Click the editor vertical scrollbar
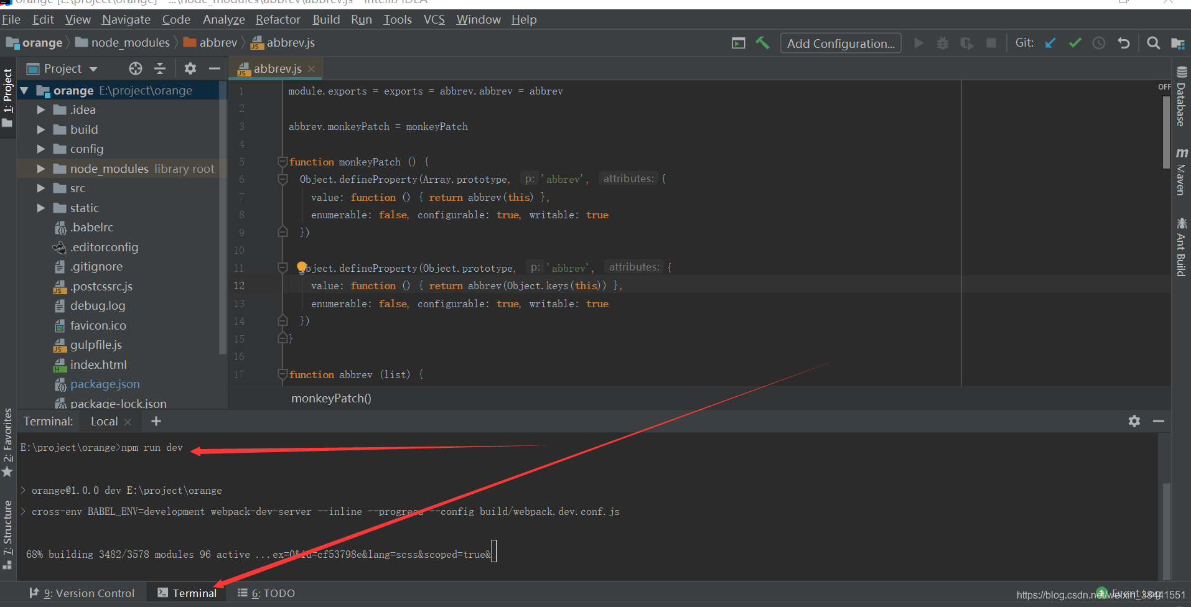Image resolution: width=1191 pixels, height=607 pixels. (1166, 132)
